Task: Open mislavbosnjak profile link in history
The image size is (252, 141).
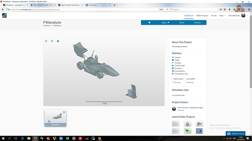Action: click(x=182, y=108)
